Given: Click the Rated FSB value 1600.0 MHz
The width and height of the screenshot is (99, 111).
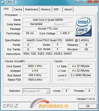Looking at the screenshot, I should (35, 80).
